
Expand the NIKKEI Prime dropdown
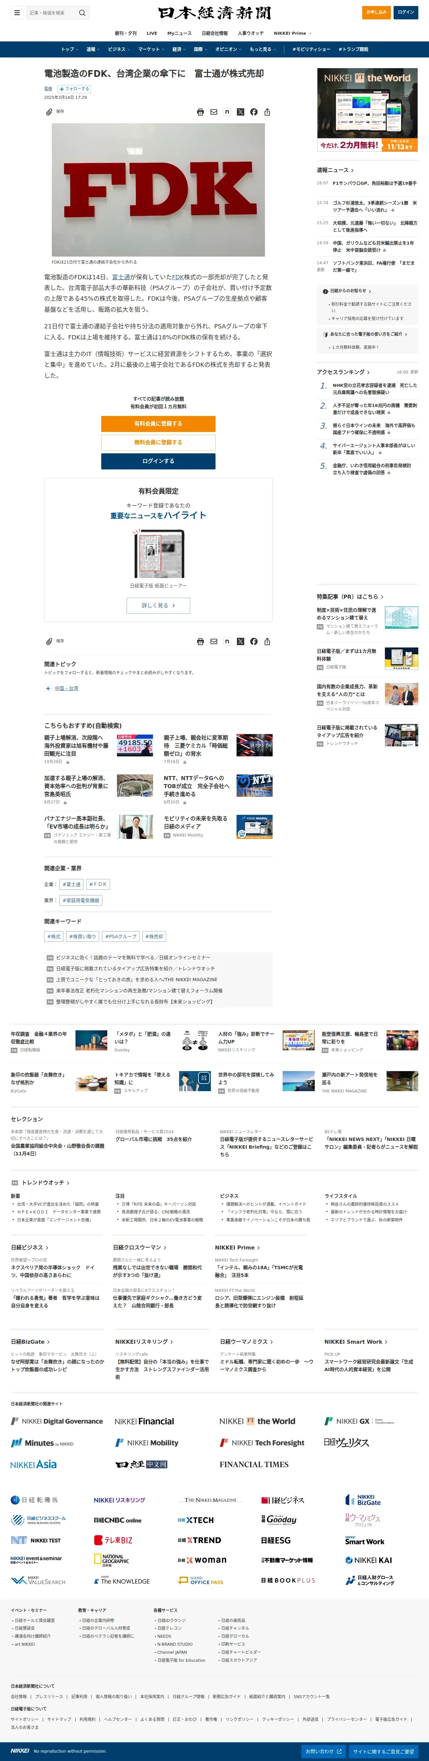click(292, 33)
